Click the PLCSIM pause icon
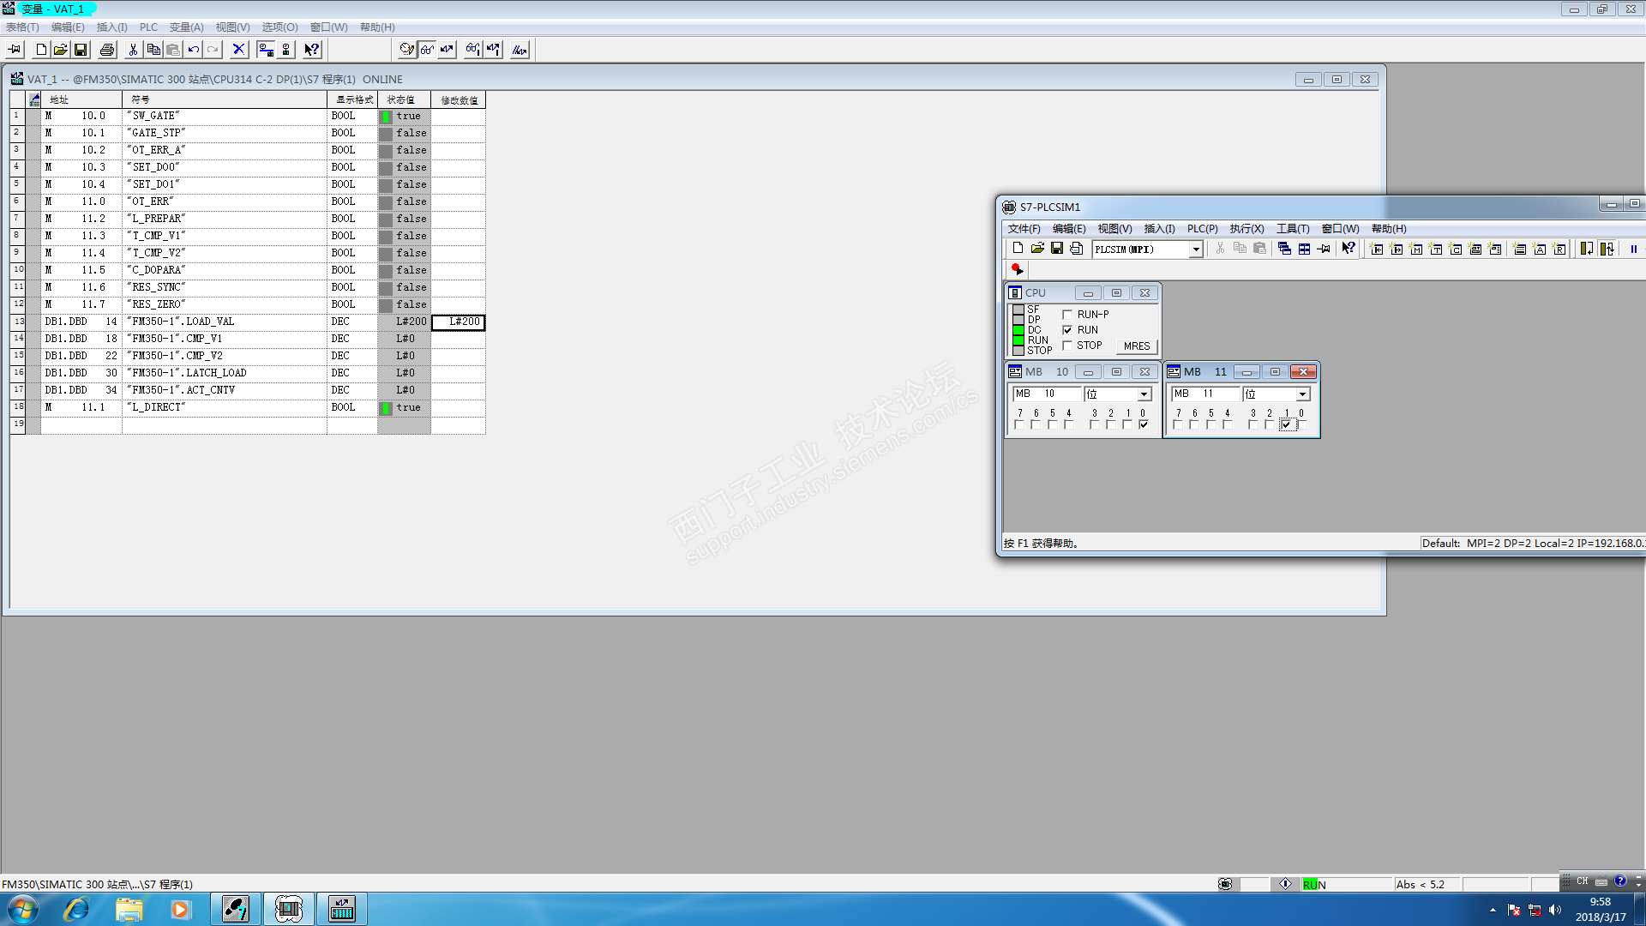 1633,249
